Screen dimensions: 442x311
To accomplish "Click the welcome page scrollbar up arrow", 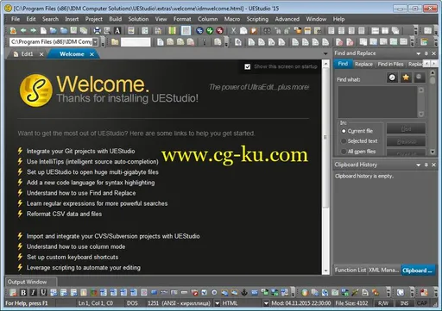I will click(x=325, y=63).
